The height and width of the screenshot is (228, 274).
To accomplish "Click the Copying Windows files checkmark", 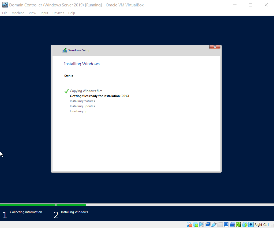I will coord(66,91).
